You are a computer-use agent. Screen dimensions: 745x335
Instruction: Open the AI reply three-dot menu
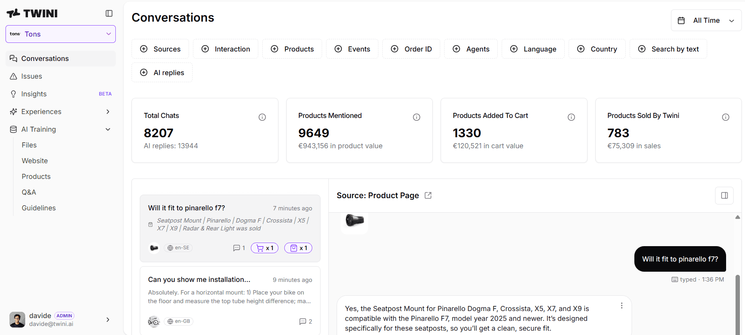(x=622, y=306)
